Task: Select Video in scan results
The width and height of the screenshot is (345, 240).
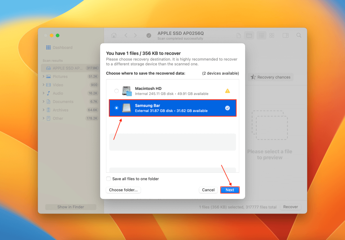Action: click(58, 85)
